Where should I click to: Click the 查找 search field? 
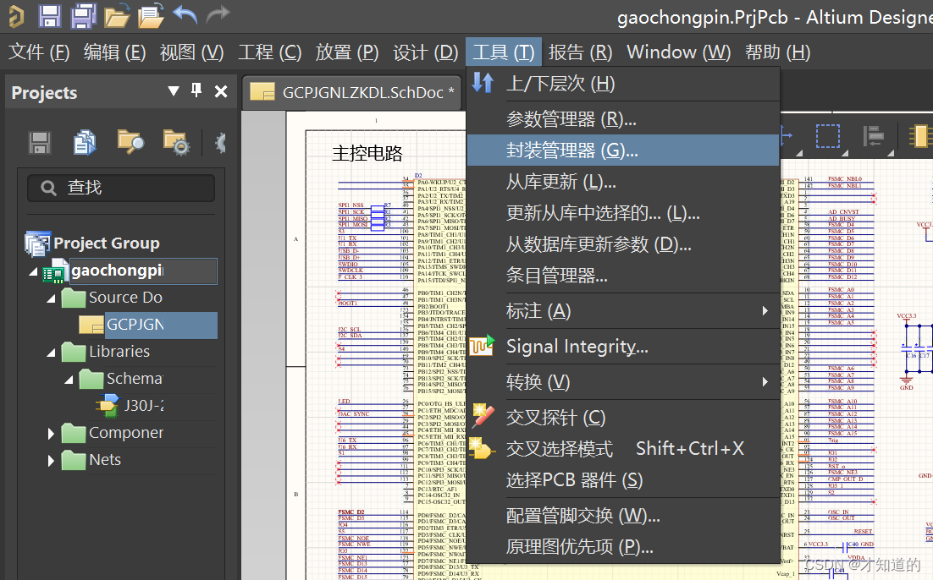[x=121, y=189]
